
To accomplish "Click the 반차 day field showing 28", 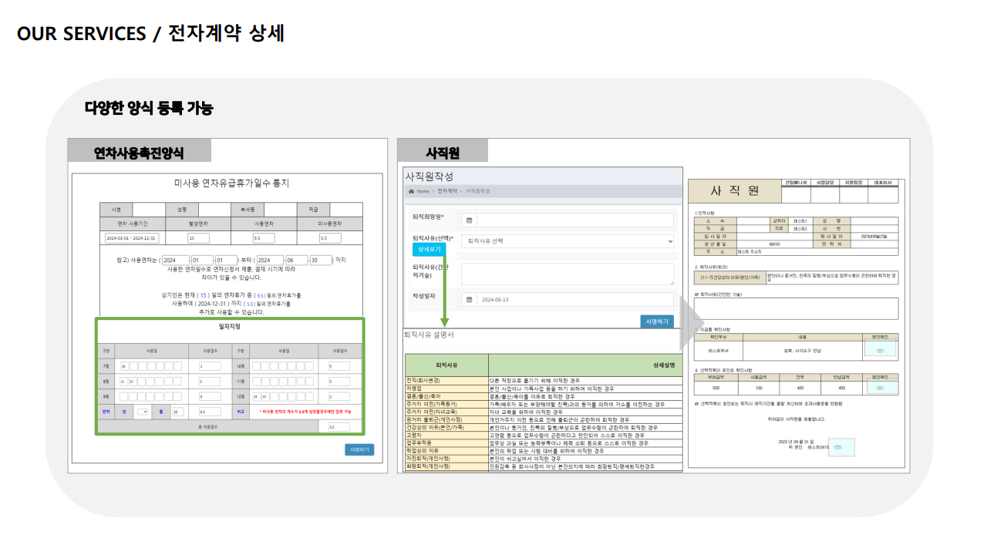I will coord(177,412).
